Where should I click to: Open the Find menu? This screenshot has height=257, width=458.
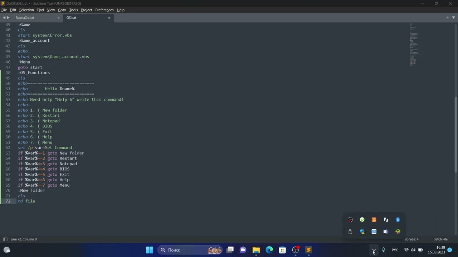point(40,10)
